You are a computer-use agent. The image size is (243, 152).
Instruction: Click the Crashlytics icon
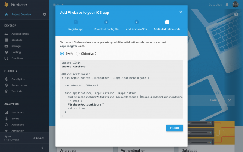(6, 79)
